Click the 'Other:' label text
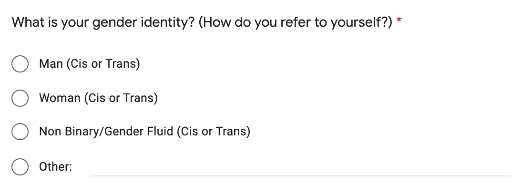Screen dimensions: 532x185 pos(56,167)
